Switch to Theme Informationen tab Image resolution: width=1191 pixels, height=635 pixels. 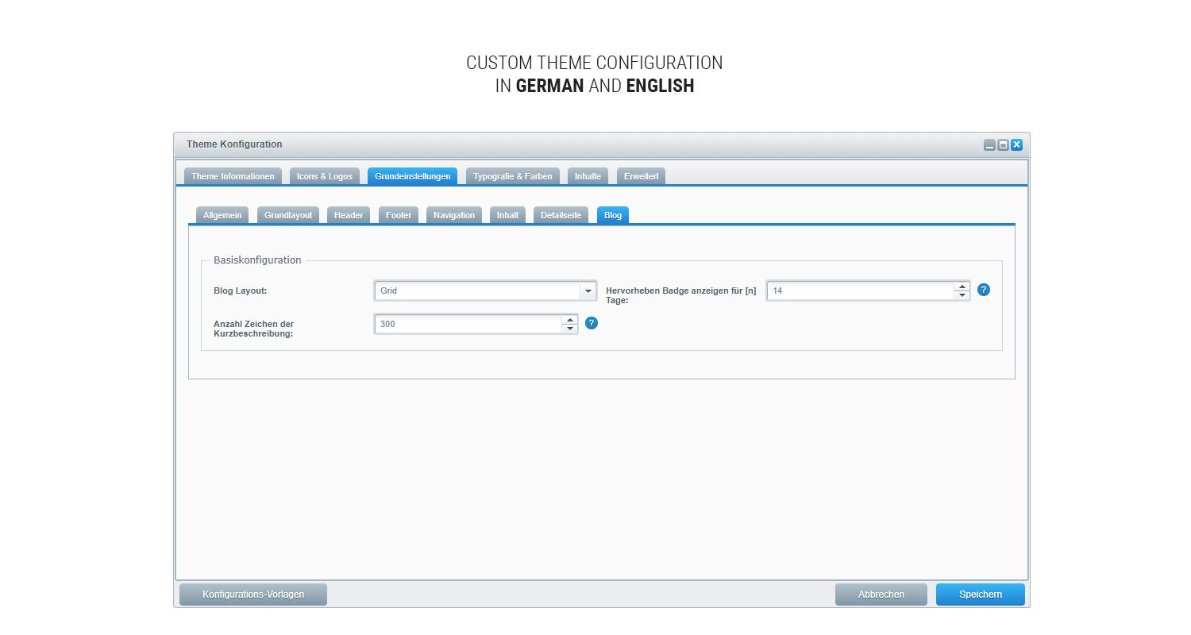[233, 176]
